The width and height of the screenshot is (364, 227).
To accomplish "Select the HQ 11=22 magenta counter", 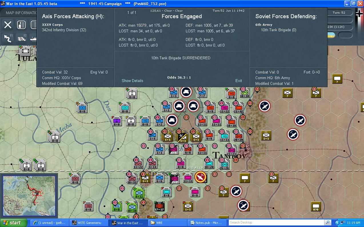I will 224,107.
